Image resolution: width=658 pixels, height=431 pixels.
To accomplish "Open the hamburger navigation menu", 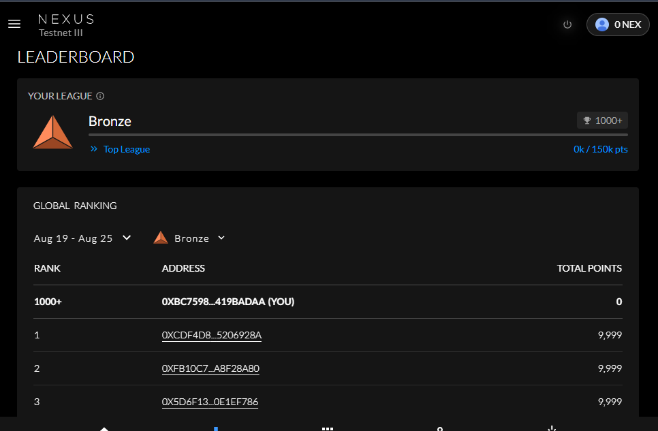I will tap(14, 24).
